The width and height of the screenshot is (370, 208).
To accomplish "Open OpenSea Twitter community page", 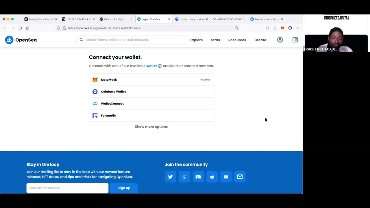I will [170, 177].
